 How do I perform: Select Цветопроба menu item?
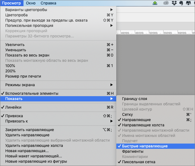[58, 15]
